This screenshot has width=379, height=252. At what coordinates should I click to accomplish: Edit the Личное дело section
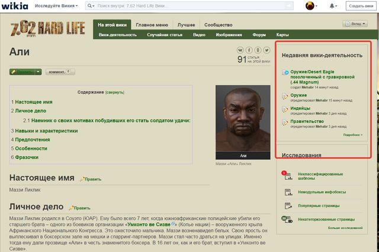80,208
